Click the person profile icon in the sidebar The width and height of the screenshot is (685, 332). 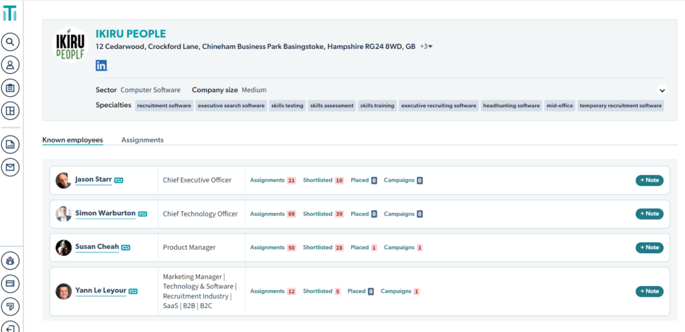10,65
